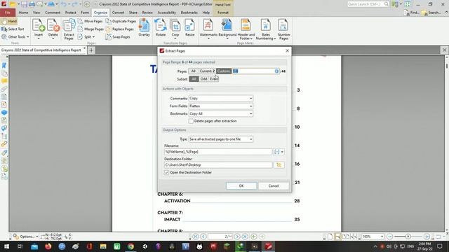The height and width of the screenshot is (252, 449).
Task: Choose All subset option
Action: [x=194, y=79]
